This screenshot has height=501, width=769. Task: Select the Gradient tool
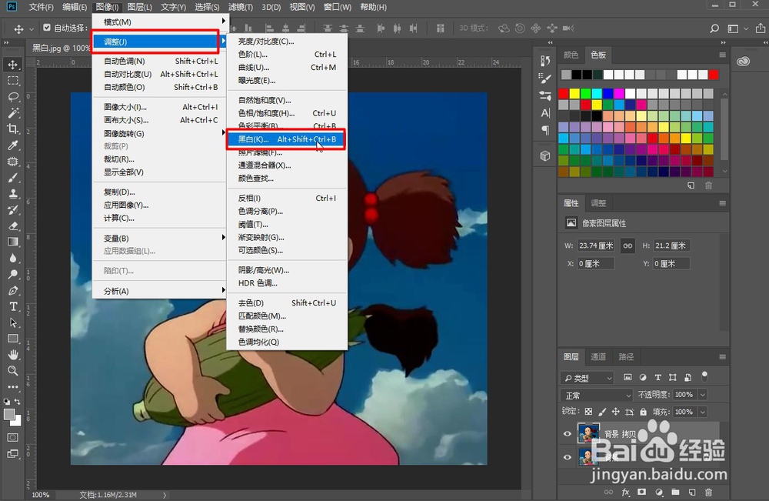(x=13, y=242)
